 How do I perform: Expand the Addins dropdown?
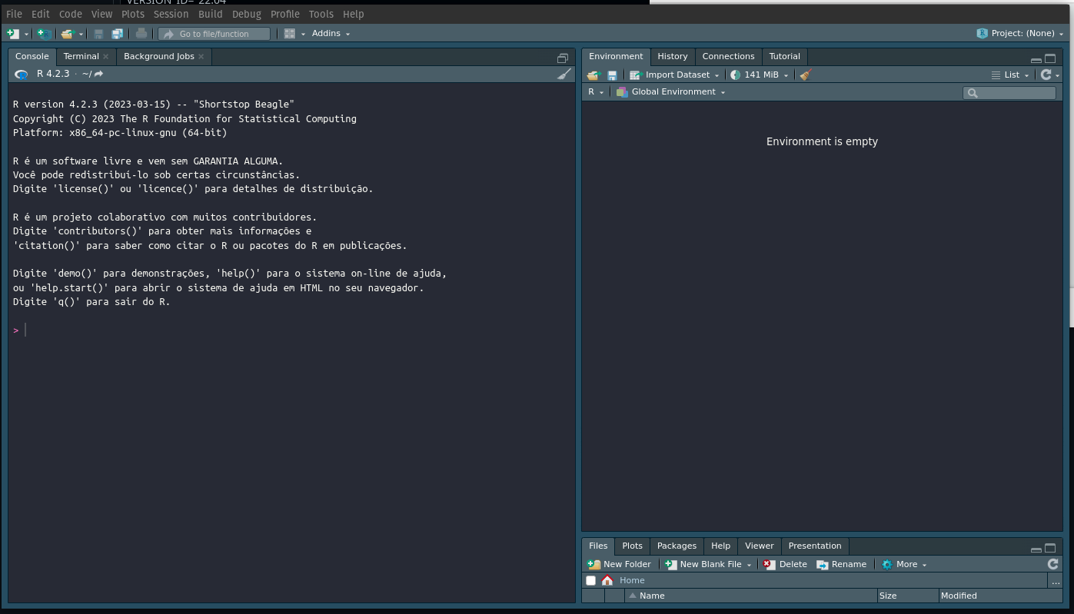pyautogui.click(x=331, y=33)
